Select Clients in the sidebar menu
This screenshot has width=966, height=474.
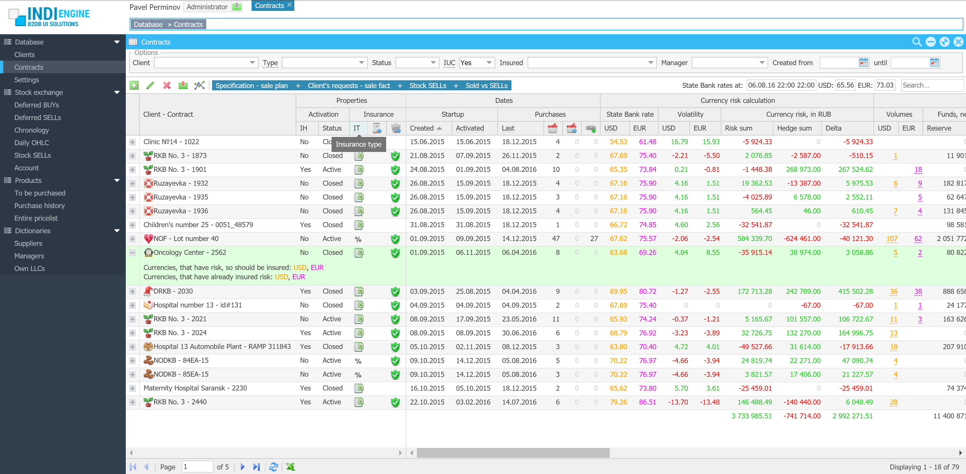[24, 55]
